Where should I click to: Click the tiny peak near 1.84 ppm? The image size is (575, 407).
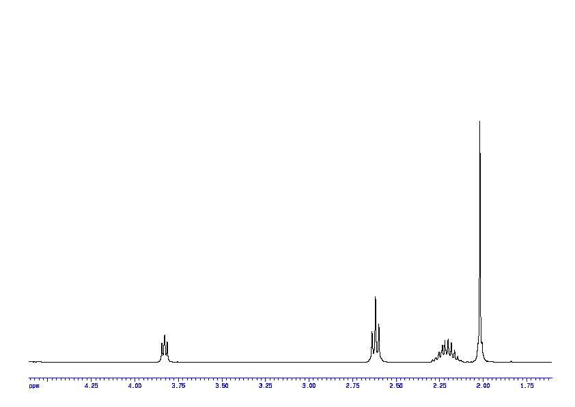click(x=511, y=361)
